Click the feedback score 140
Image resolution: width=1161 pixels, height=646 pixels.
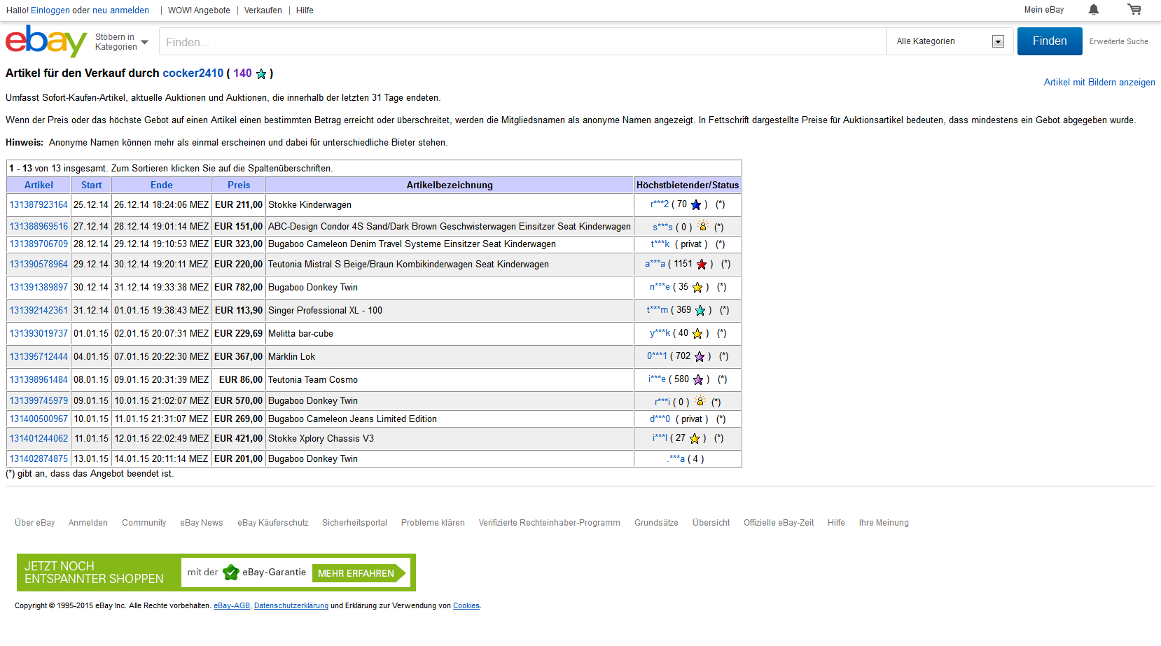pos(243,73)
